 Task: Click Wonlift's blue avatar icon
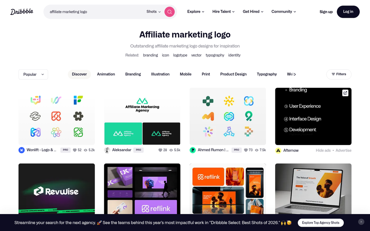pos(21,150)
